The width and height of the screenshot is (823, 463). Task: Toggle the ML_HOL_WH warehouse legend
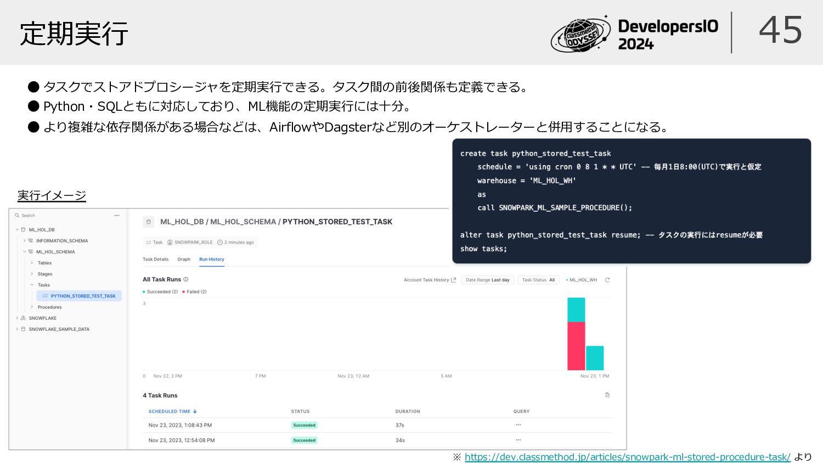582,280
